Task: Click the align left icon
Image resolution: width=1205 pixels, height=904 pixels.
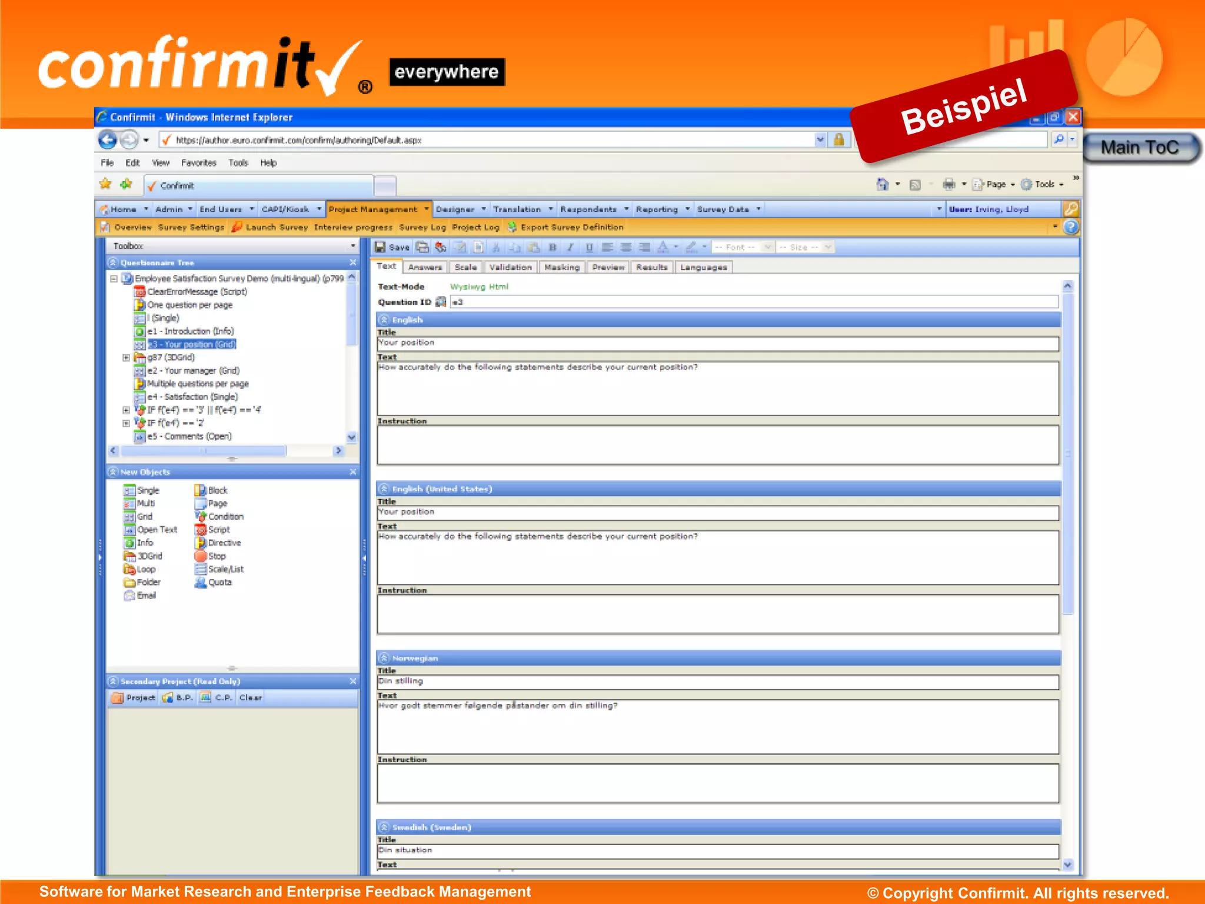Action: pyautogui.click(x=607, y=247)
